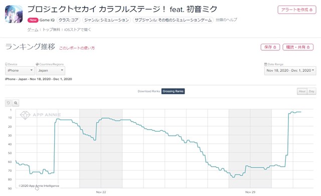Image resolution: width=321 pixels, height=196 pixels.
Task: Click the ゲーム breadcrumb link
Action: (33, 30)
